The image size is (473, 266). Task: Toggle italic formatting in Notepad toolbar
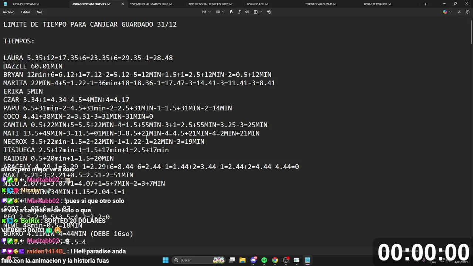click(239, 12)
